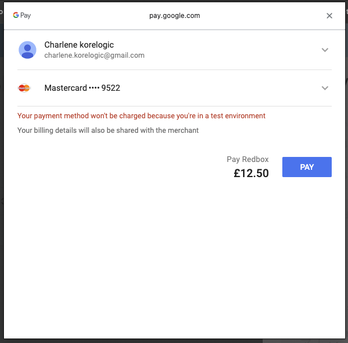Click the red test environment warning

(x=141, y=116)
